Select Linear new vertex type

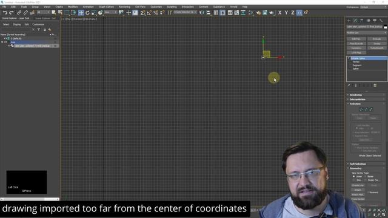pyautogui.click(x=357, y=176)
